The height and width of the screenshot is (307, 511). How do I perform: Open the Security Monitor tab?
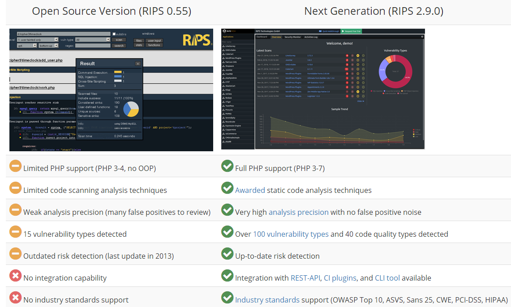292,37
